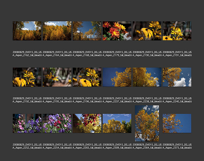Select the Aspen_2265 red leaves thumbnail

click(x=87, y=123)
